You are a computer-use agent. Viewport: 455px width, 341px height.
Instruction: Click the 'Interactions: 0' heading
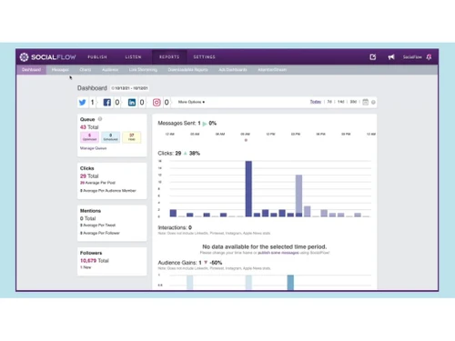175,227
